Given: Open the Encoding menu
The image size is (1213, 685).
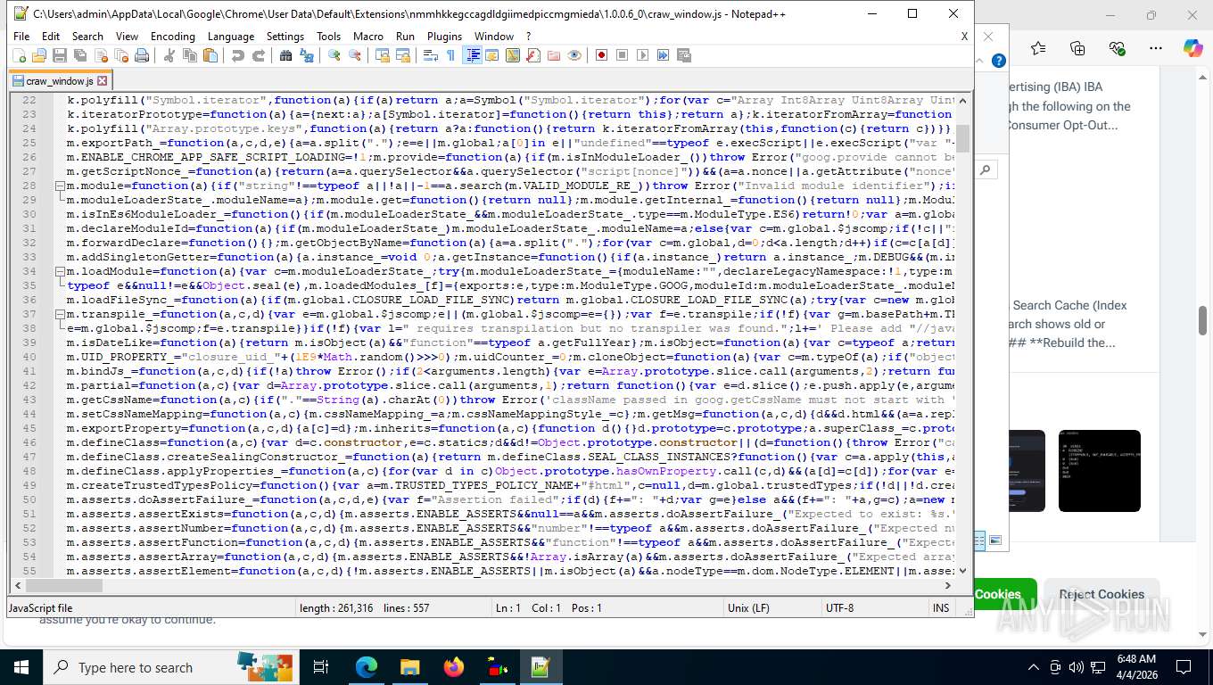Looking at the screenshot, I should (173, 37).
